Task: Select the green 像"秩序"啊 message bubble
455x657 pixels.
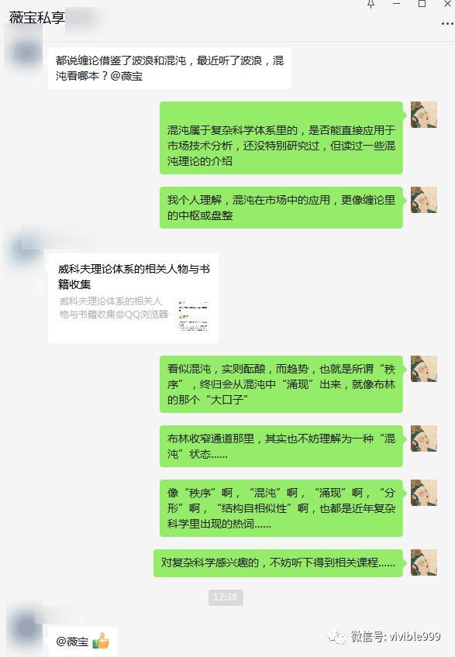Action: coord(281,508)
